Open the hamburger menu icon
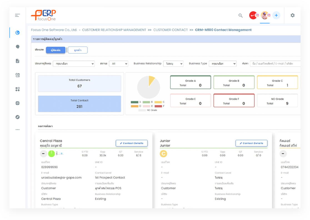 point(17,16)
